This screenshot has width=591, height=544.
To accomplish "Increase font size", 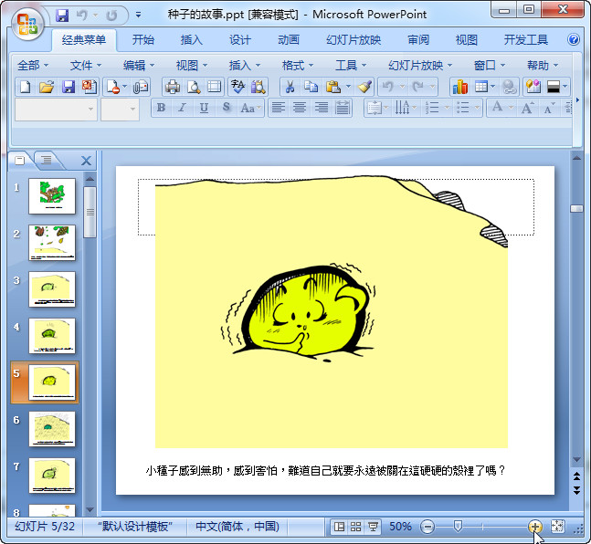I will (526, 108).
